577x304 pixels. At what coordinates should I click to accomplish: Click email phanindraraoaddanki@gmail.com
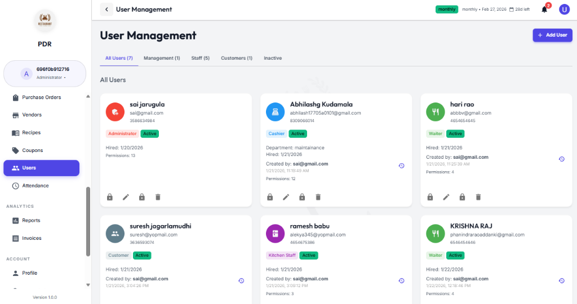pos(487,235)
